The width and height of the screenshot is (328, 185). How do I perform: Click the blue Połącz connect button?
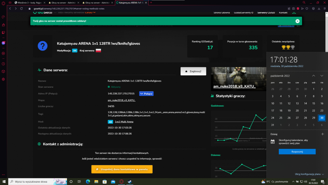[x=146, y=94]
